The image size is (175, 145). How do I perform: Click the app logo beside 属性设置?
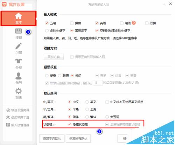pos(4,5)
